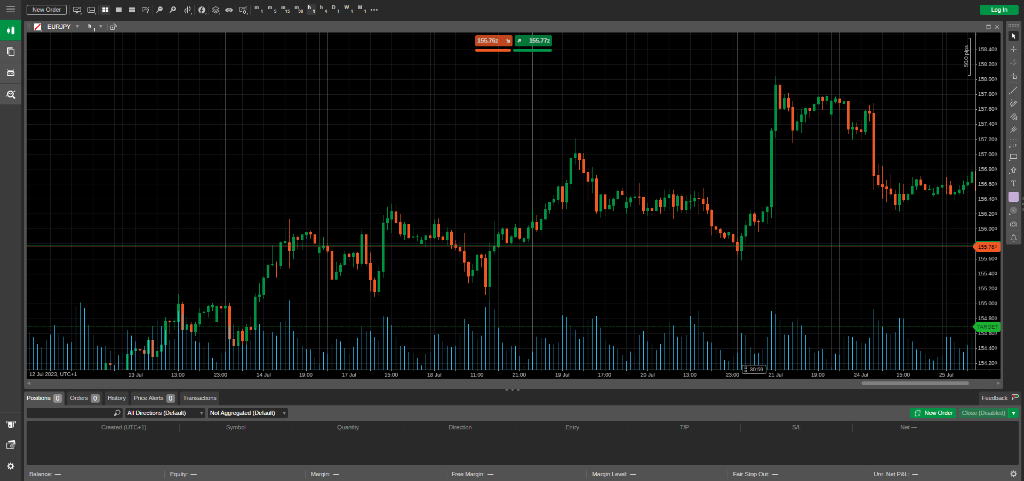
Task: Select the equidistant channel tool
Action: [x=1013, y=117]
